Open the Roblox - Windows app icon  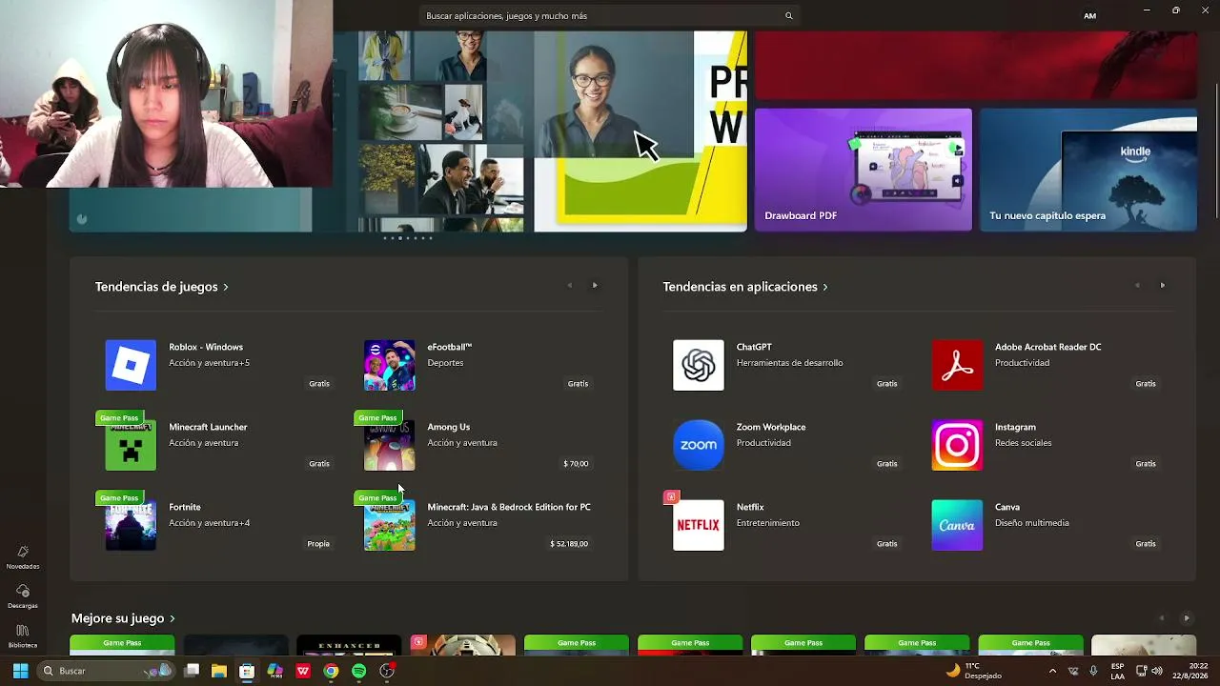[131, 365]
